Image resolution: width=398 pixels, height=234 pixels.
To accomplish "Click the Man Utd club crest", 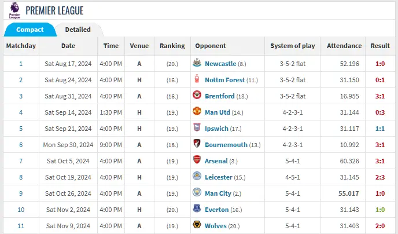I will click(197, 112).
